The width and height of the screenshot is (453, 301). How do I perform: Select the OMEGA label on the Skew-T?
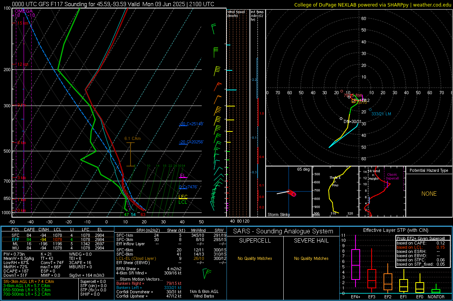24,11
